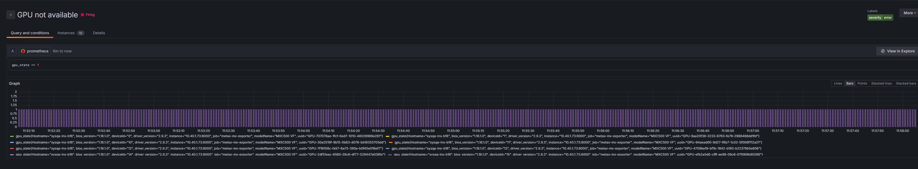
Task: Click green color swatch for deviceId 0 series
Action: click(12, 136)
